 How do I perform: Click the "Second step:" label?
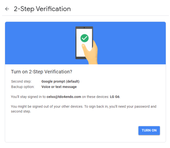tap(21, 82)
